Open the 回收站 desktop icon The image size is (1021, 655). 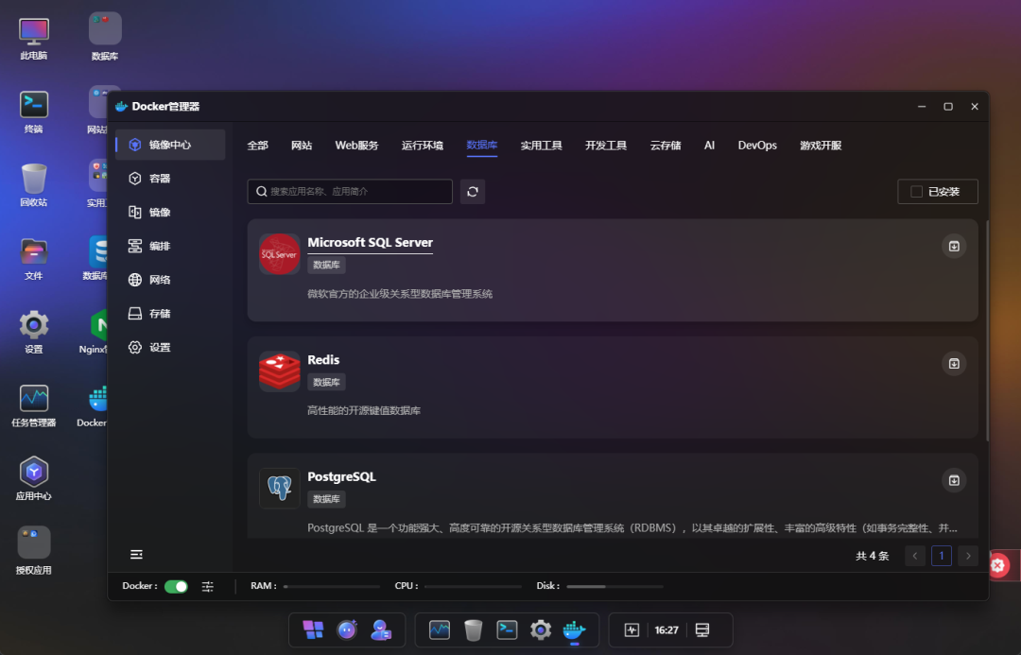pos(34,185)
